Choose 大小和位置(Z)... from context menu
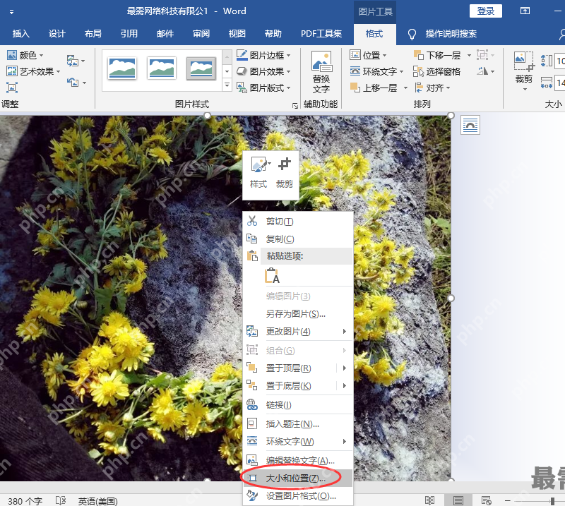The image size is (565, 506). click(297, 478)
